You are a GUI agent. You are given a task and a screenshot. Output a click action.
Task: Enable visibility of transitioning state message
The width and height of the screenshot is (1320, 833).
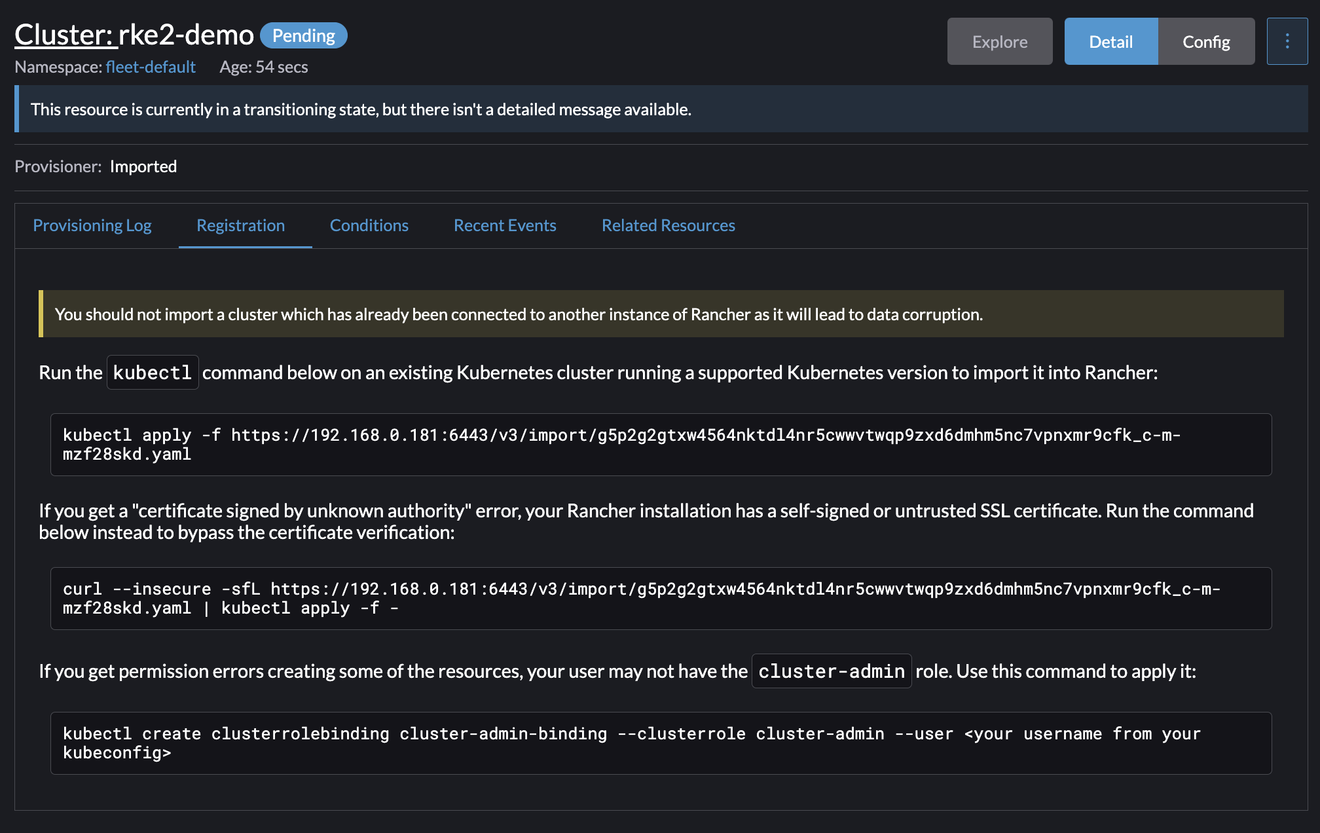tap(660, 109)
